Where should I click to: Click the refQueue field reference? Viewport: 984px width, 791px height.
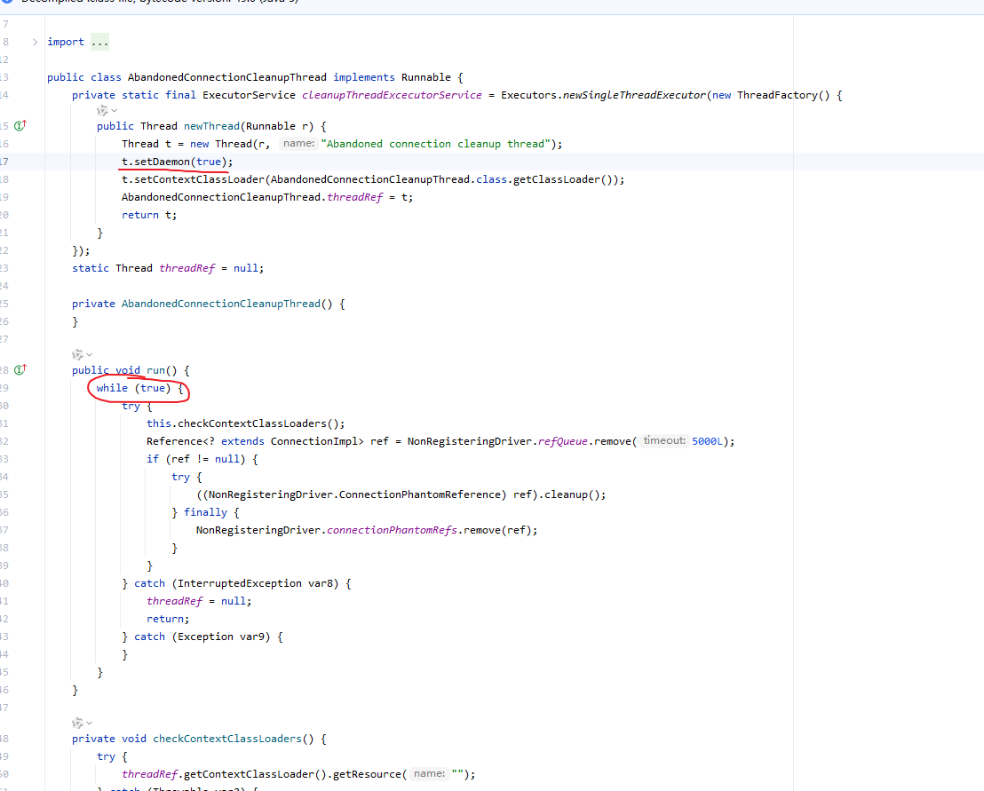click(563, 441)
